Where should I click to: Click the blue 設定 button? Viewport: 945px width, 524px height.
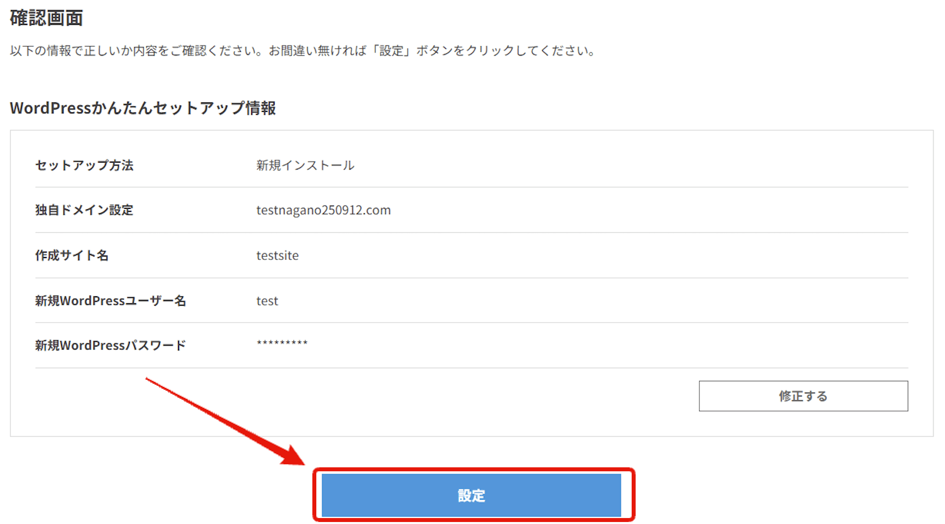click(x=471, y=495)
